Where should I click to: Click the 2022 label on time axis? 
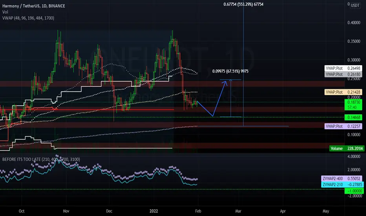coord(154,211)
